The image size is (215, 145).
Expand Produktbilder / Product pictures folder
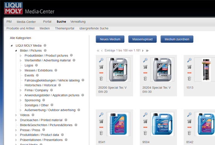coord(21,56)
